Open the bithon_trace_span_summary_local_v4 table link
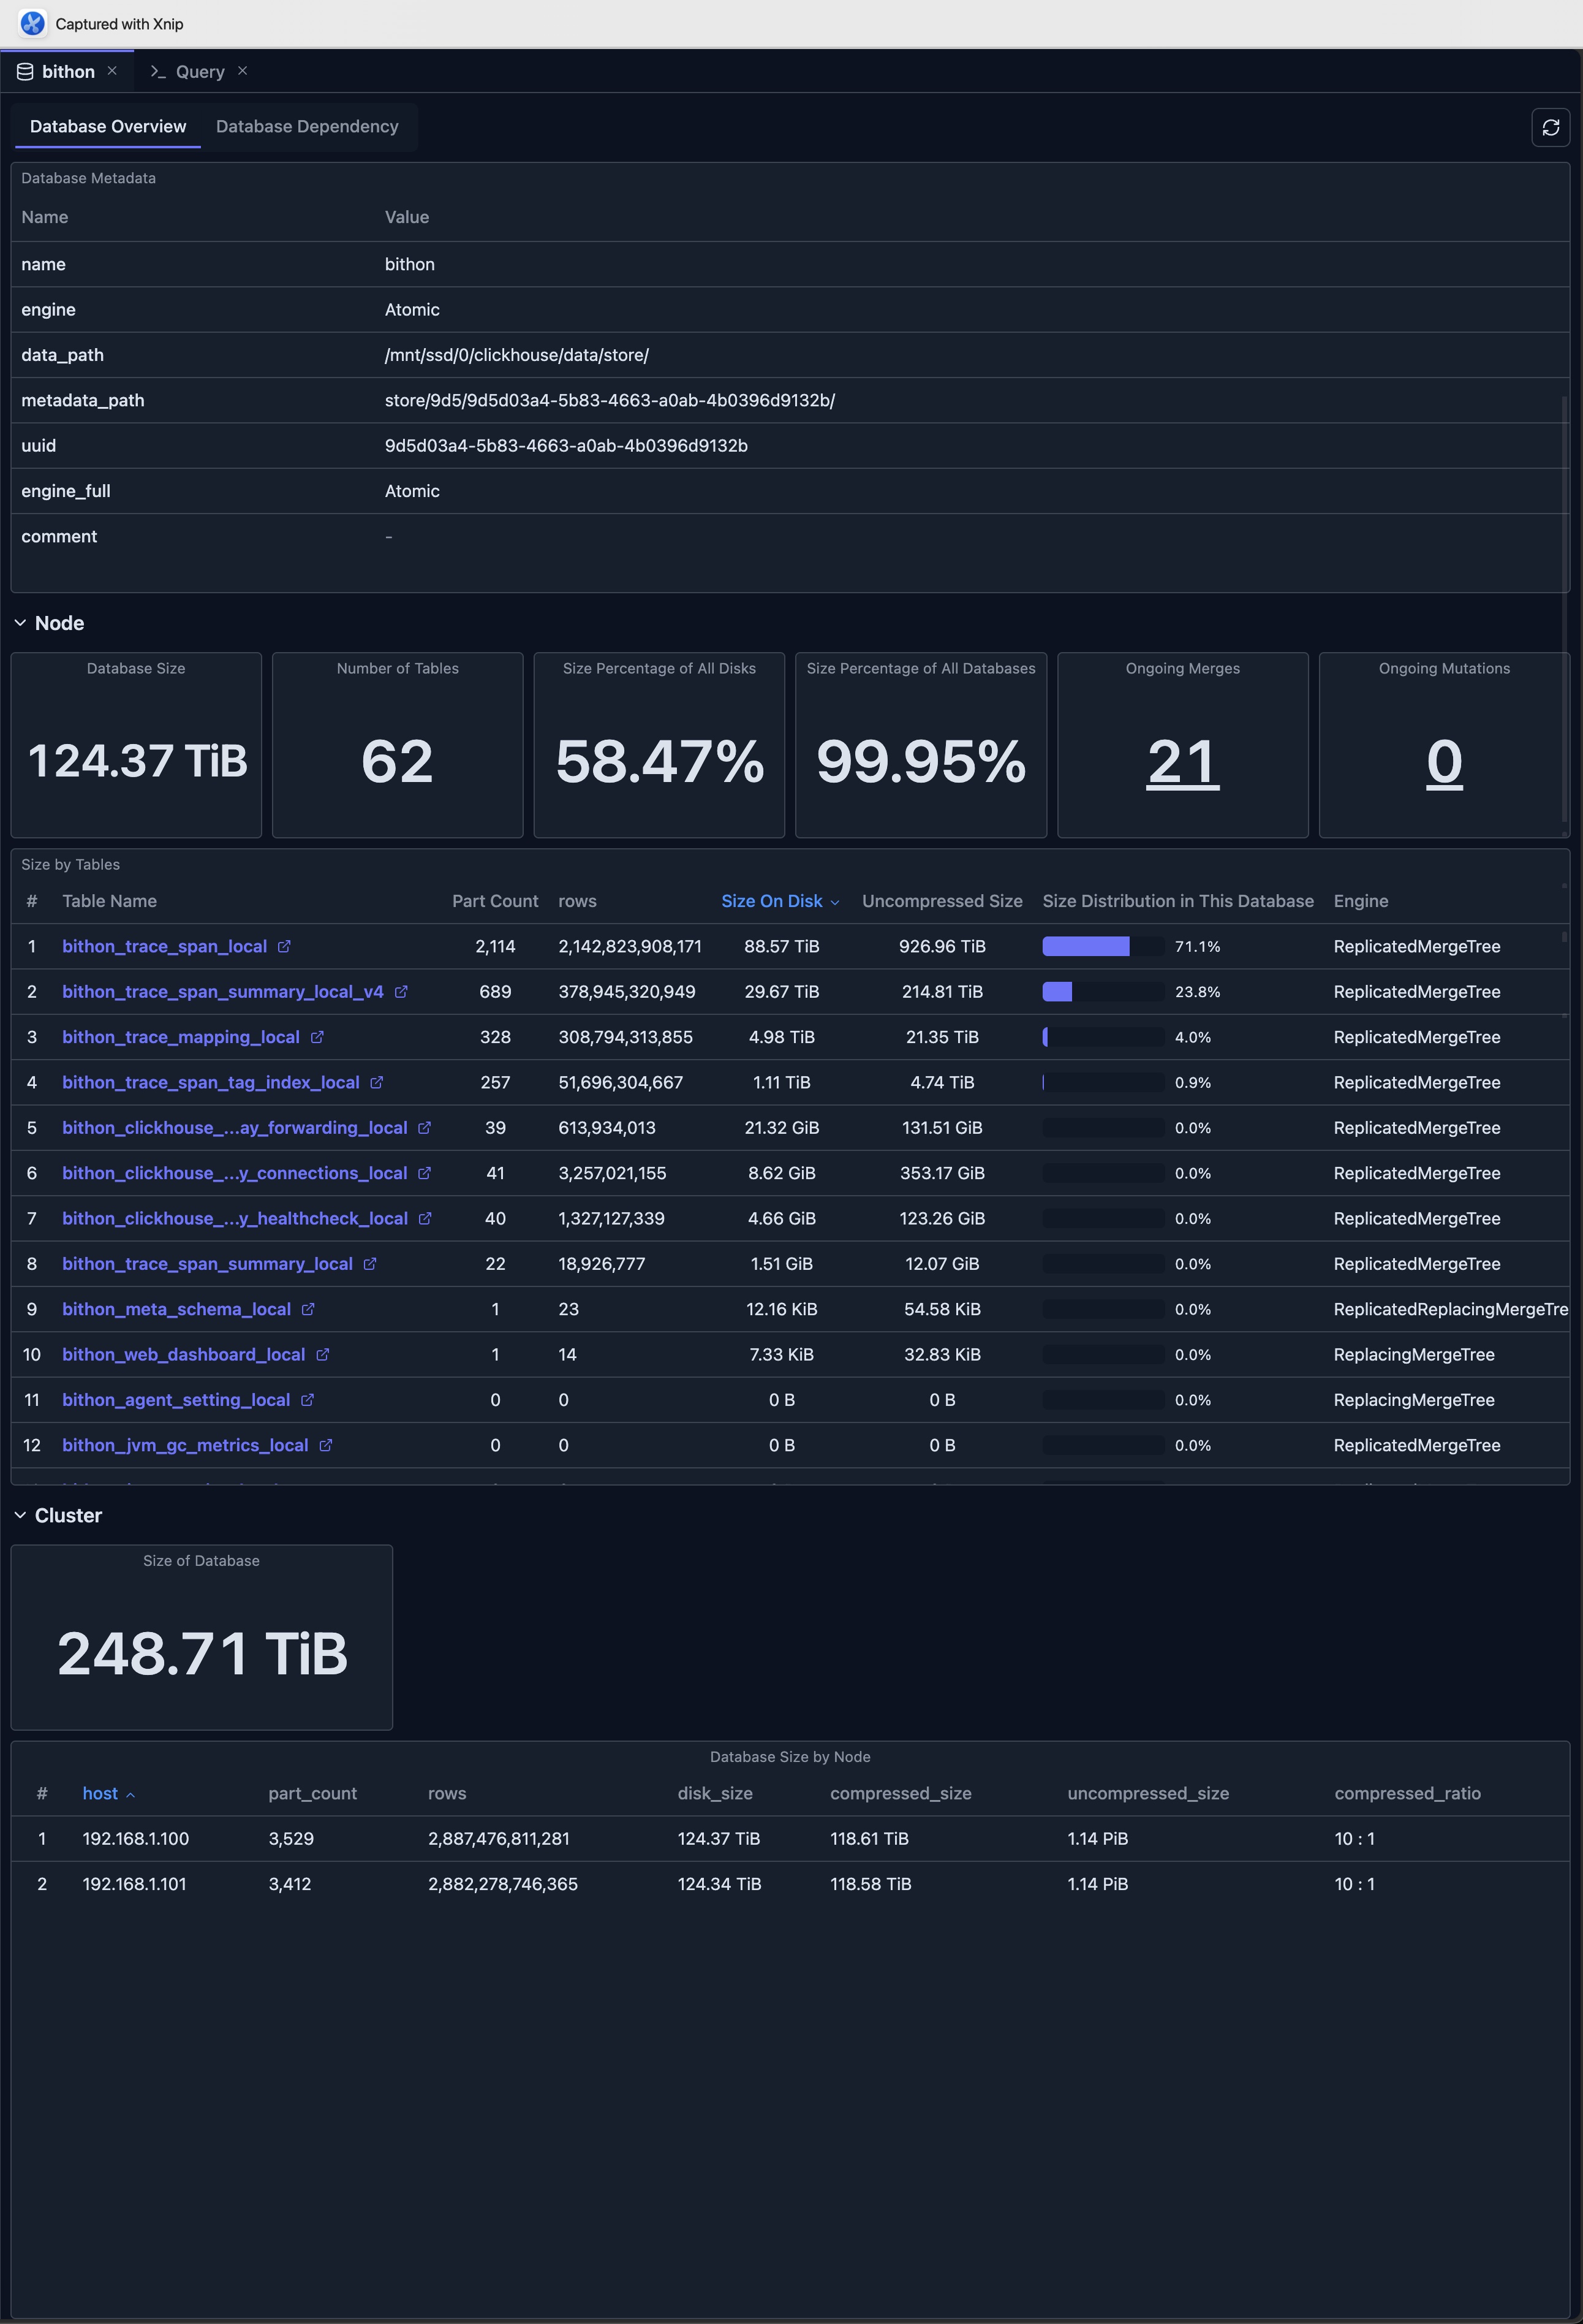 pos(222,991)
